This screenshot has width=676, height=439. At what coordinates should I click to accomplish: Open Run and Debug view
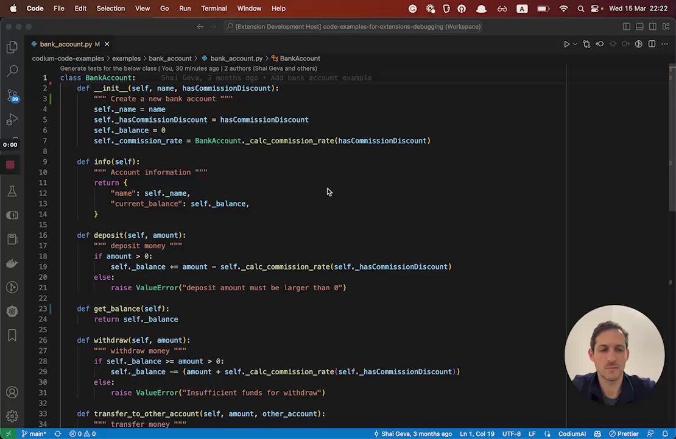coord(12,119)
